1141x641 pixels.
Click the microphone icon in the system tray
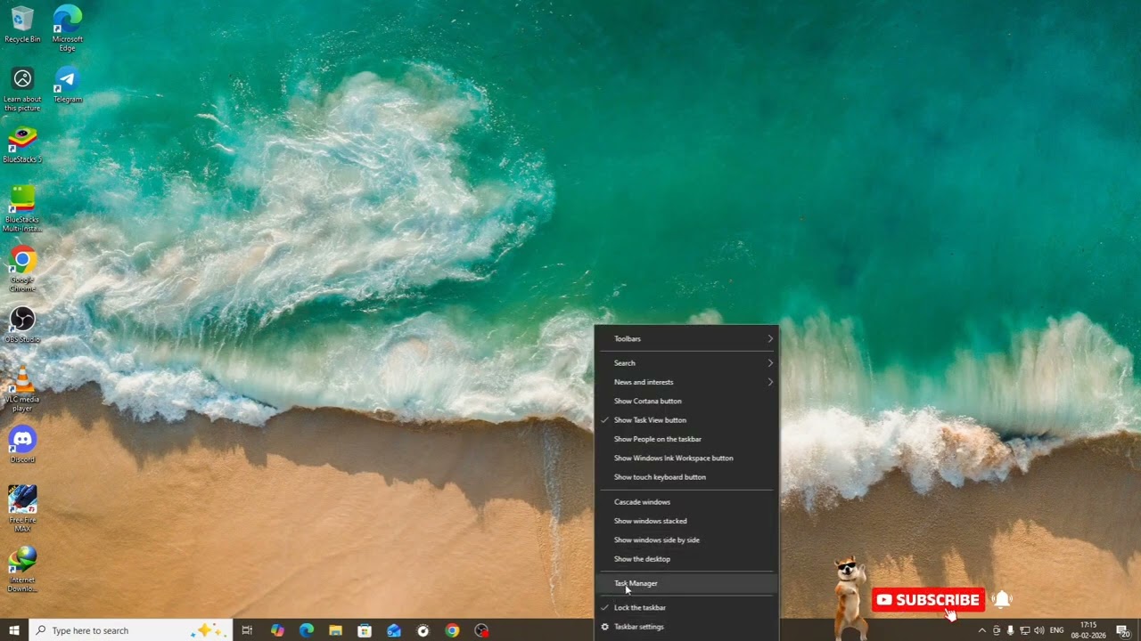[1010, 630]
